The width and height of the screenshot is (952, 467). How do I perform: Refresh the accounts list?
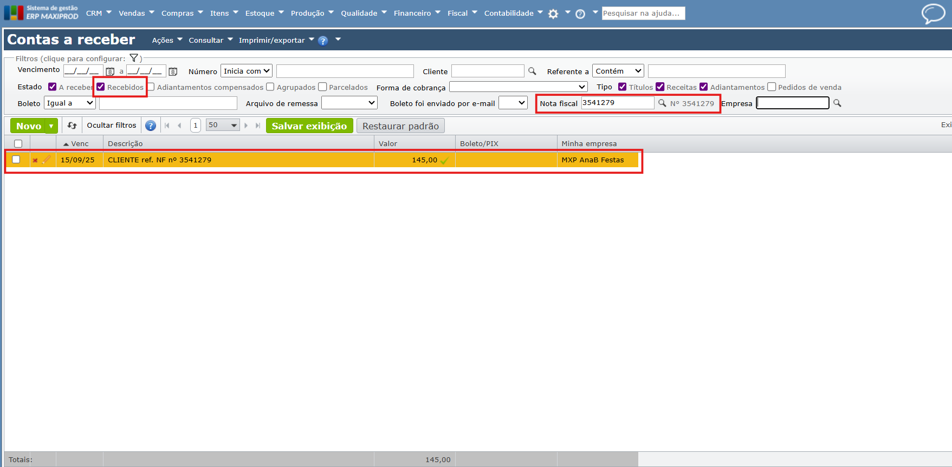72,126
